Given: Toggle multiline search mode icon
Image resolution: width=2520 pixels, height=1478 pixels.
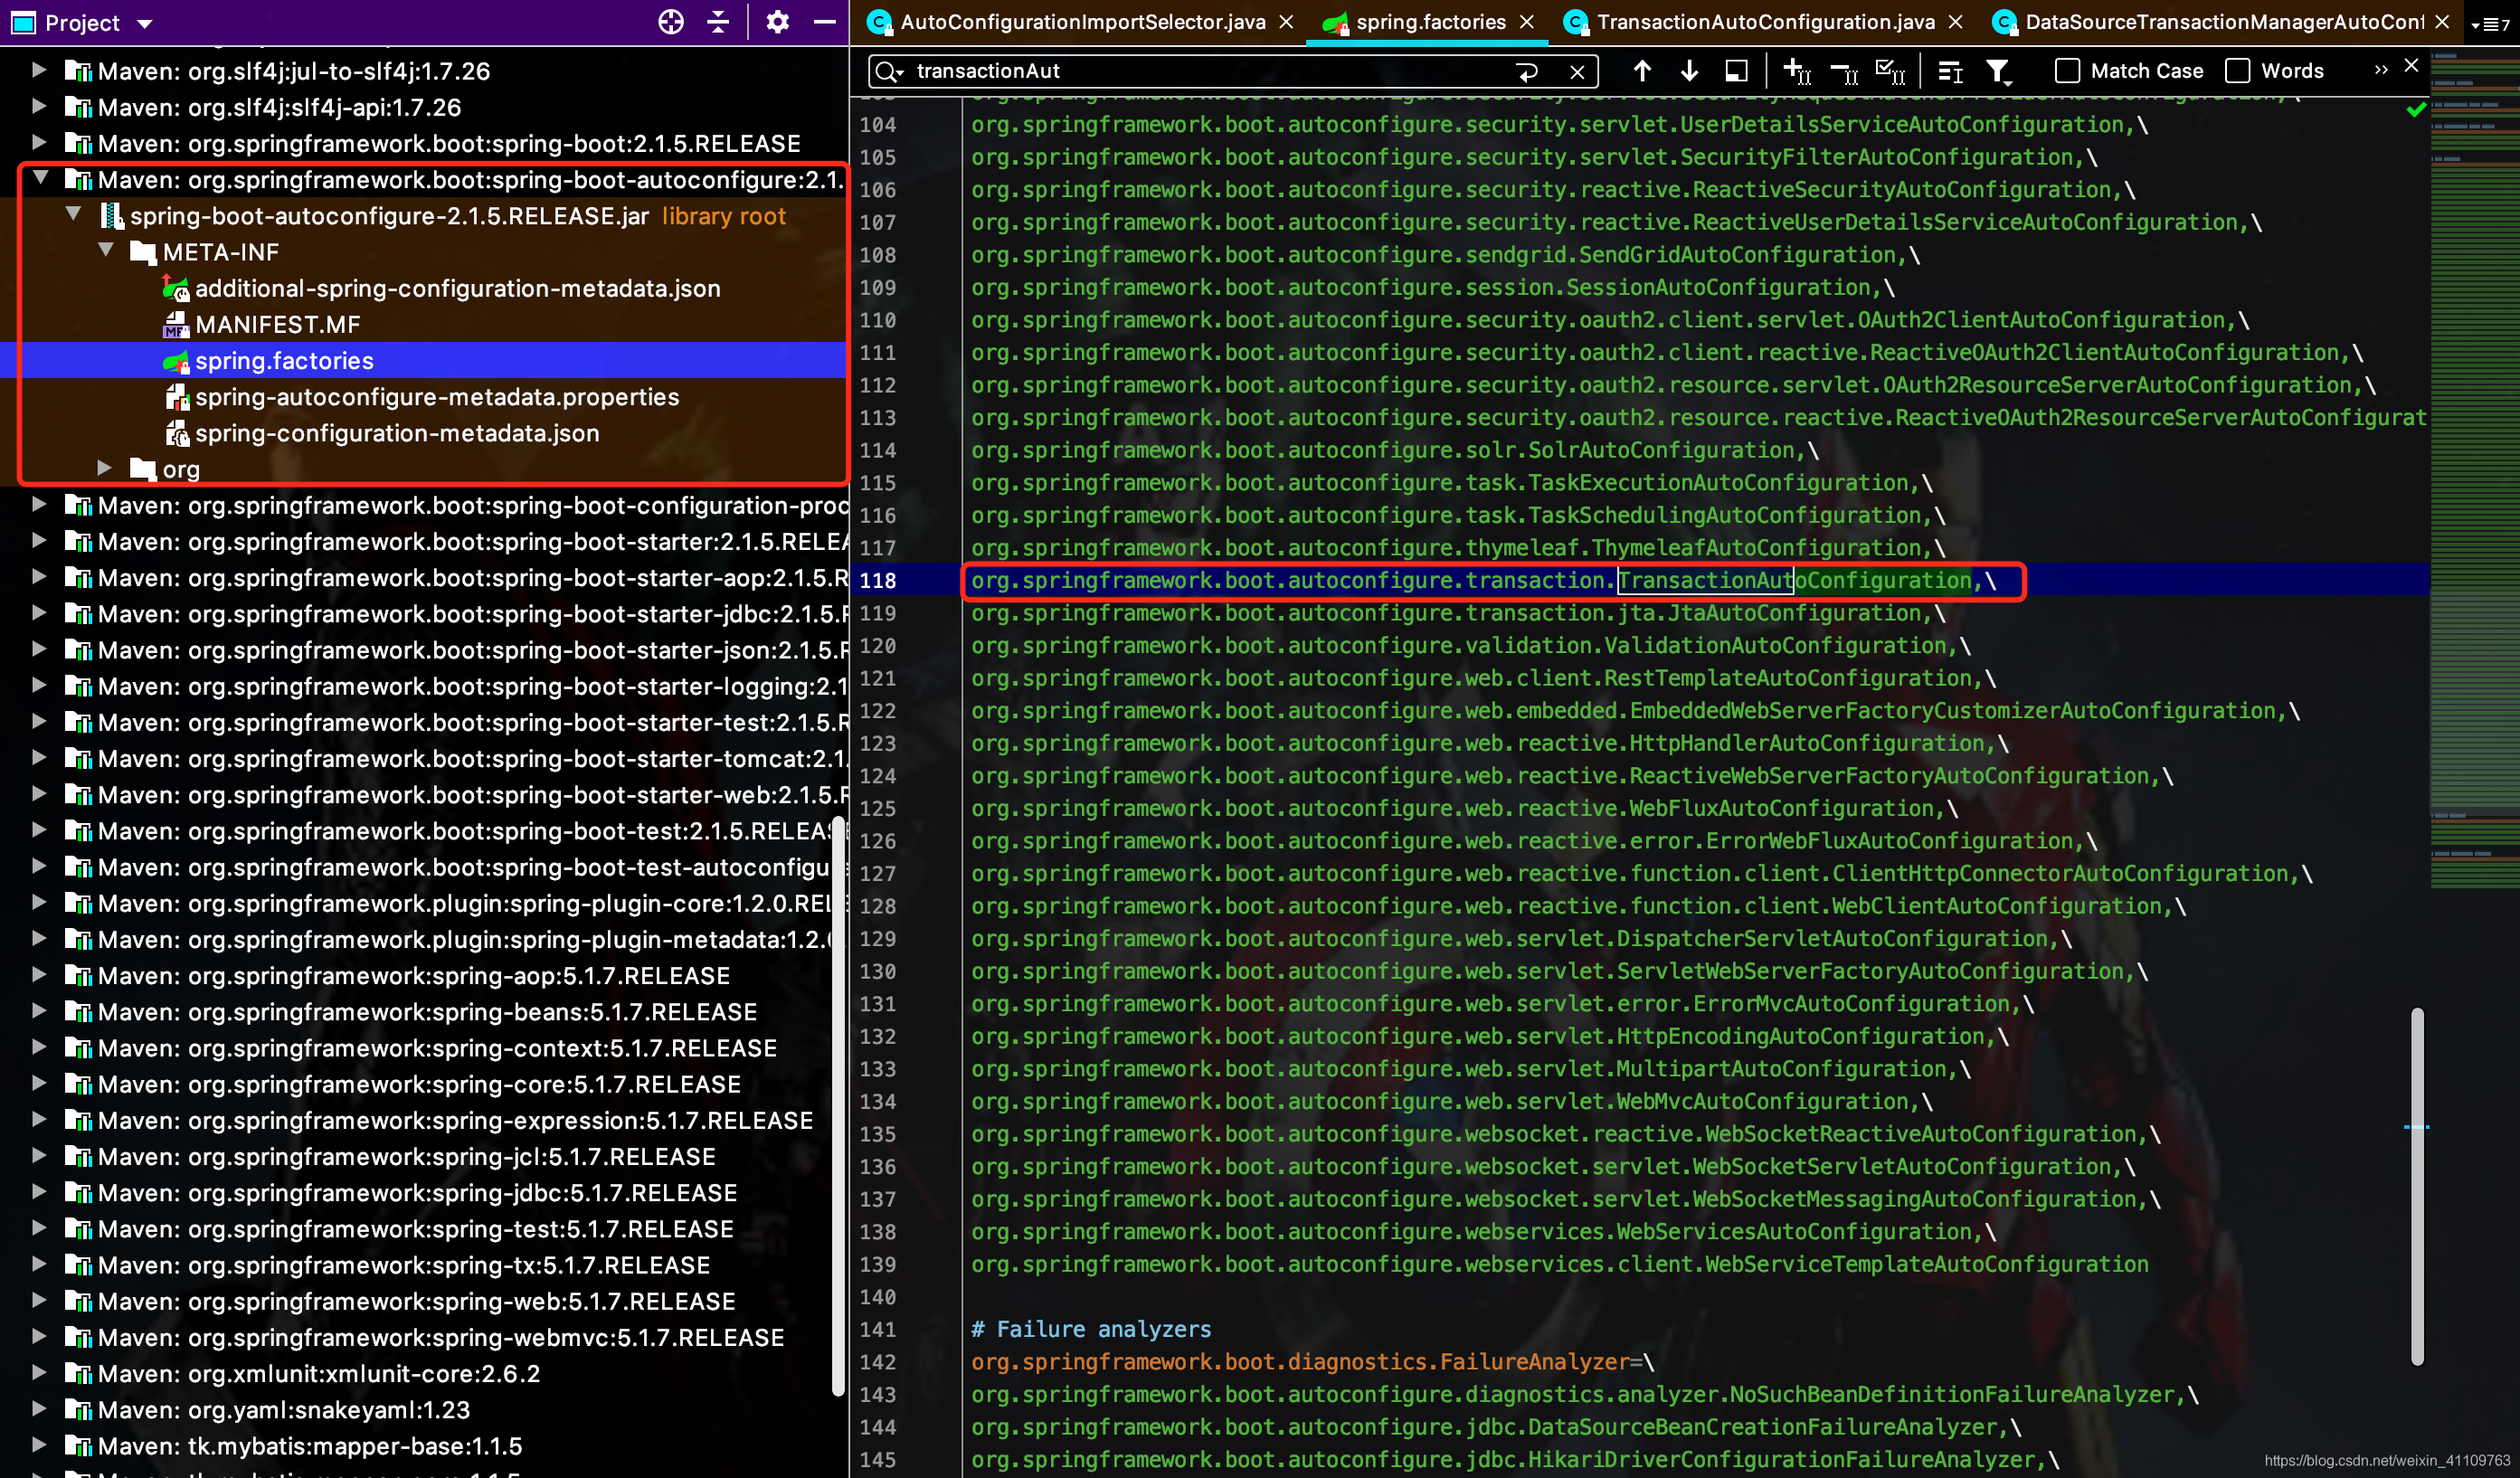Looking at the screenshot, I should coord(1950,71).
